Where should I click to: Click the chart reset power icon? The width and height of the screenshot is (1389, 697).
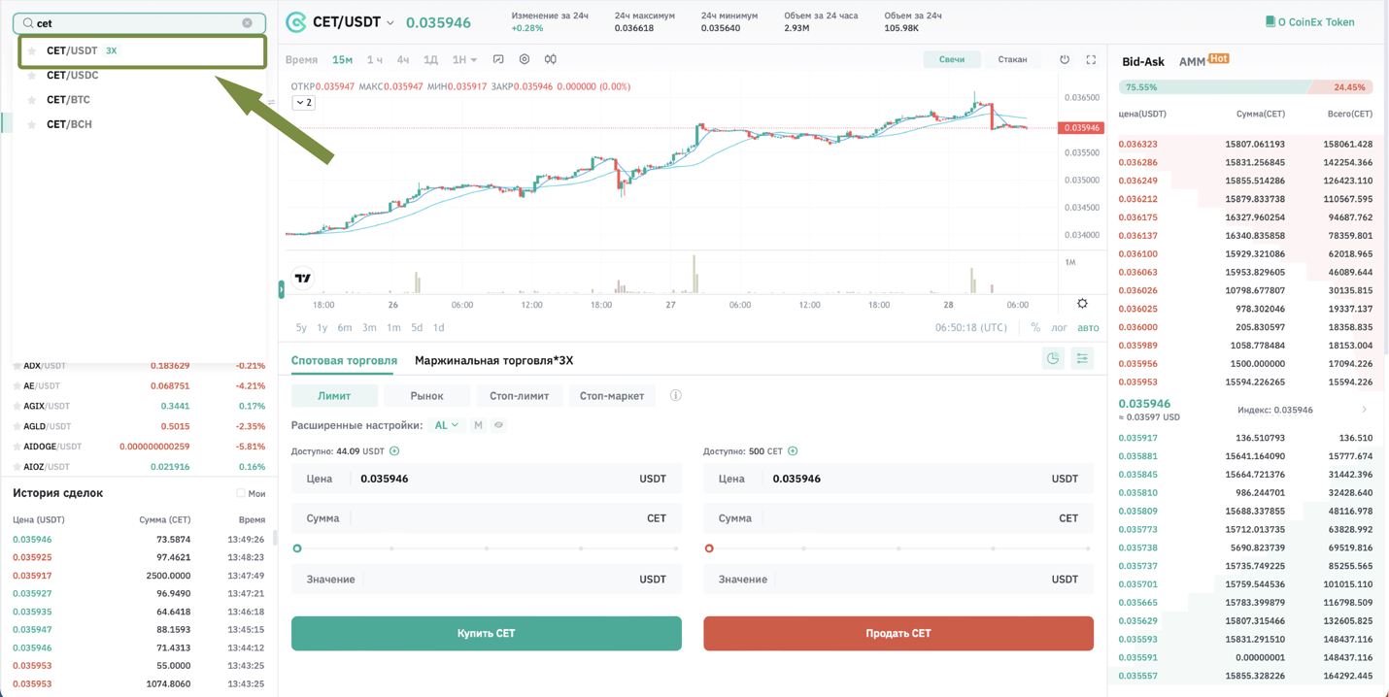point(1065,59)
